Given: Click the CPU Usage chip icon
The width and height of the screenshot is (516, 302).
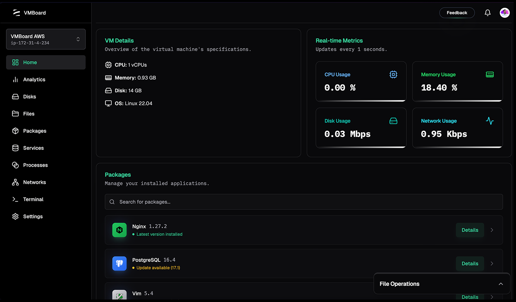Looking at the screenshot, I should click(393, 74).
